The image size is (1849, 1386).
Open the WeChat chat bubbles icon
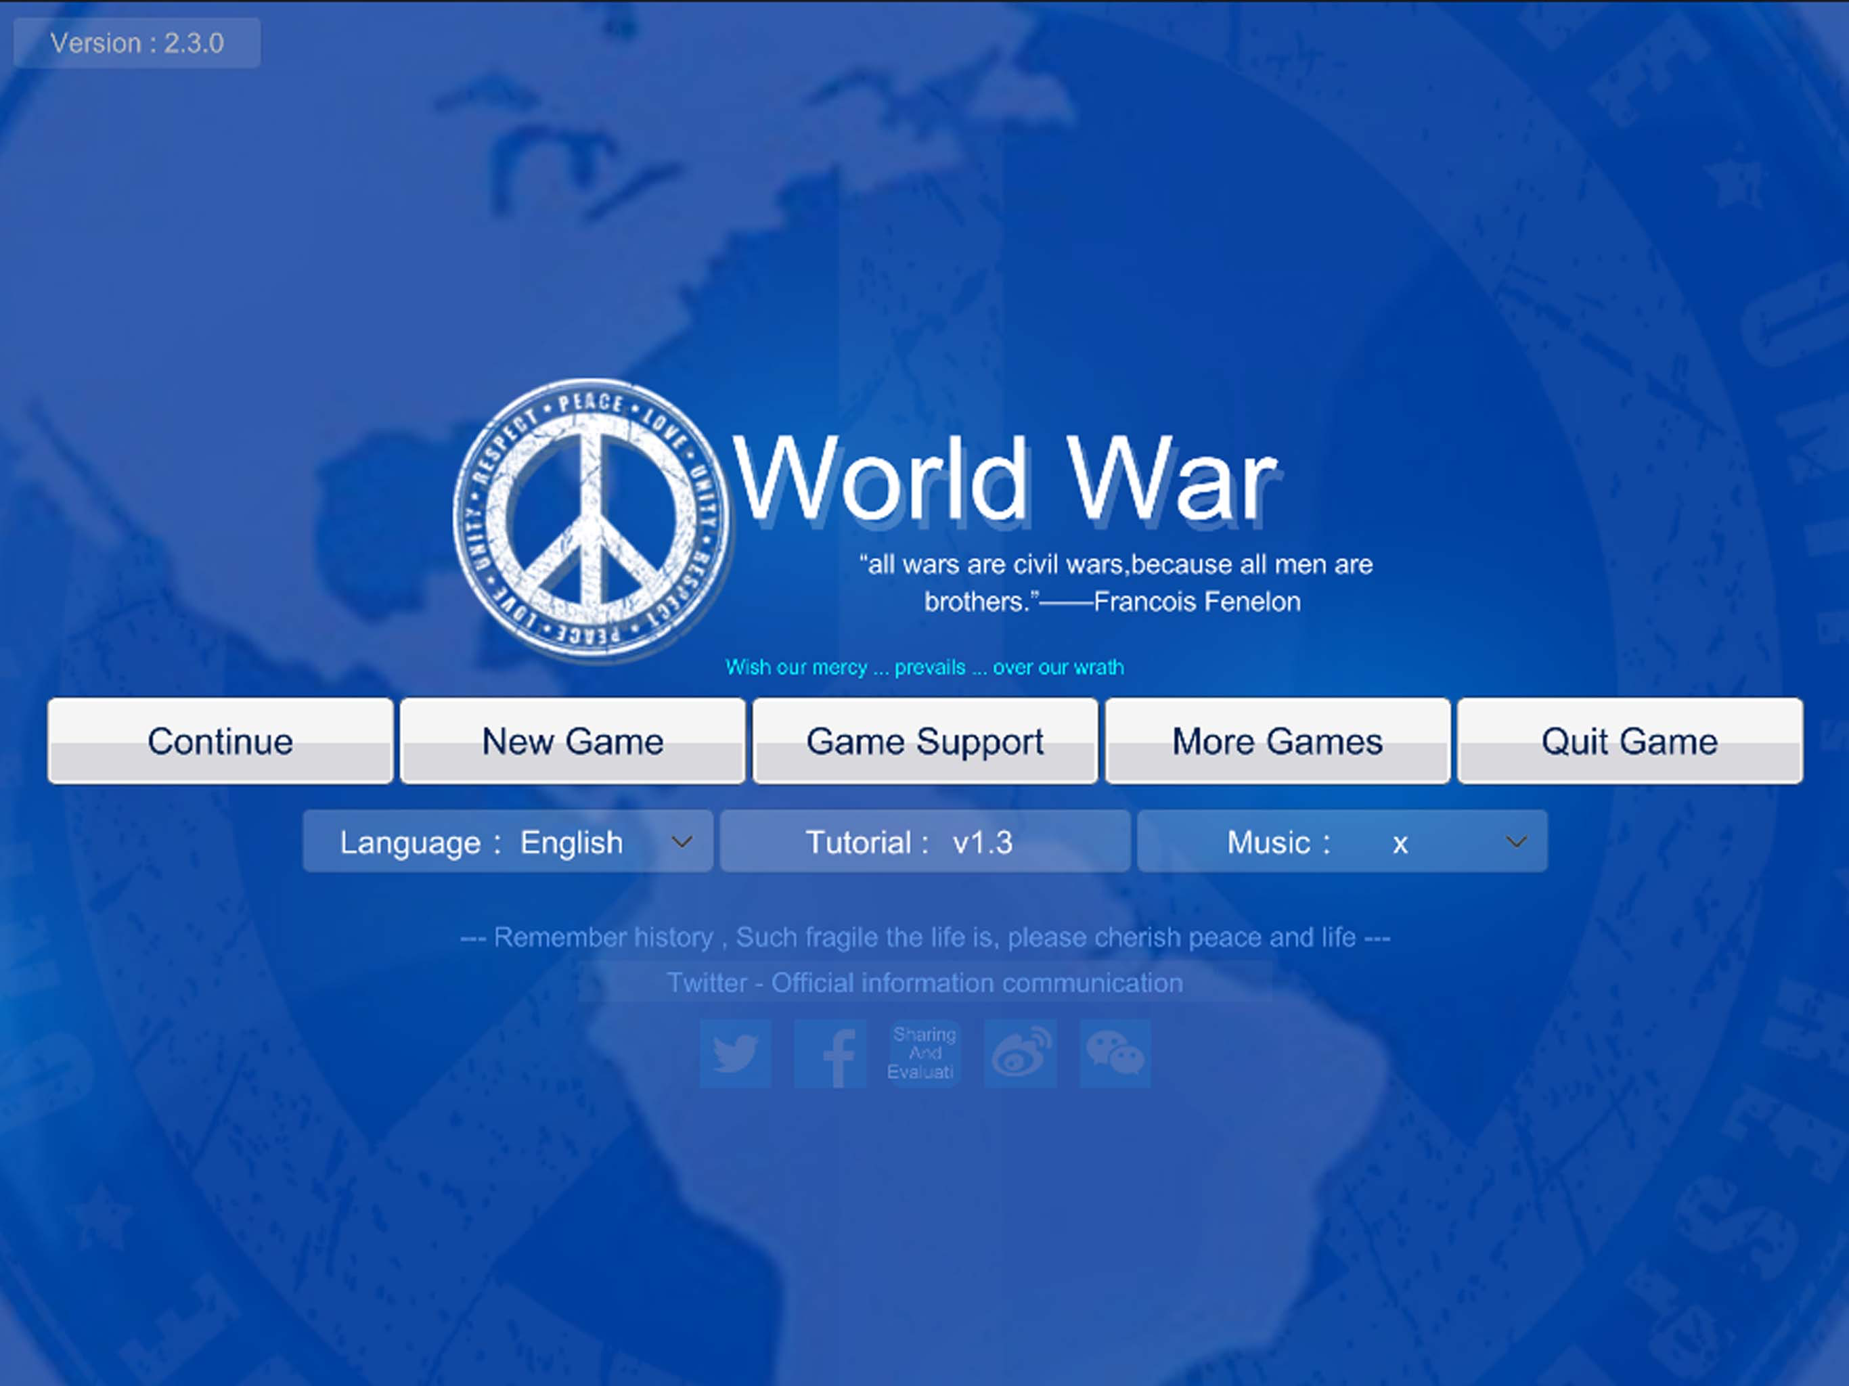(x=1114, y=1053)
